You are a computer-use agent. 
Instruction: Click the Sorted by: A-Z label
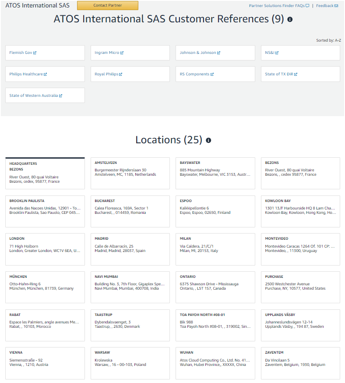[328, 40]
